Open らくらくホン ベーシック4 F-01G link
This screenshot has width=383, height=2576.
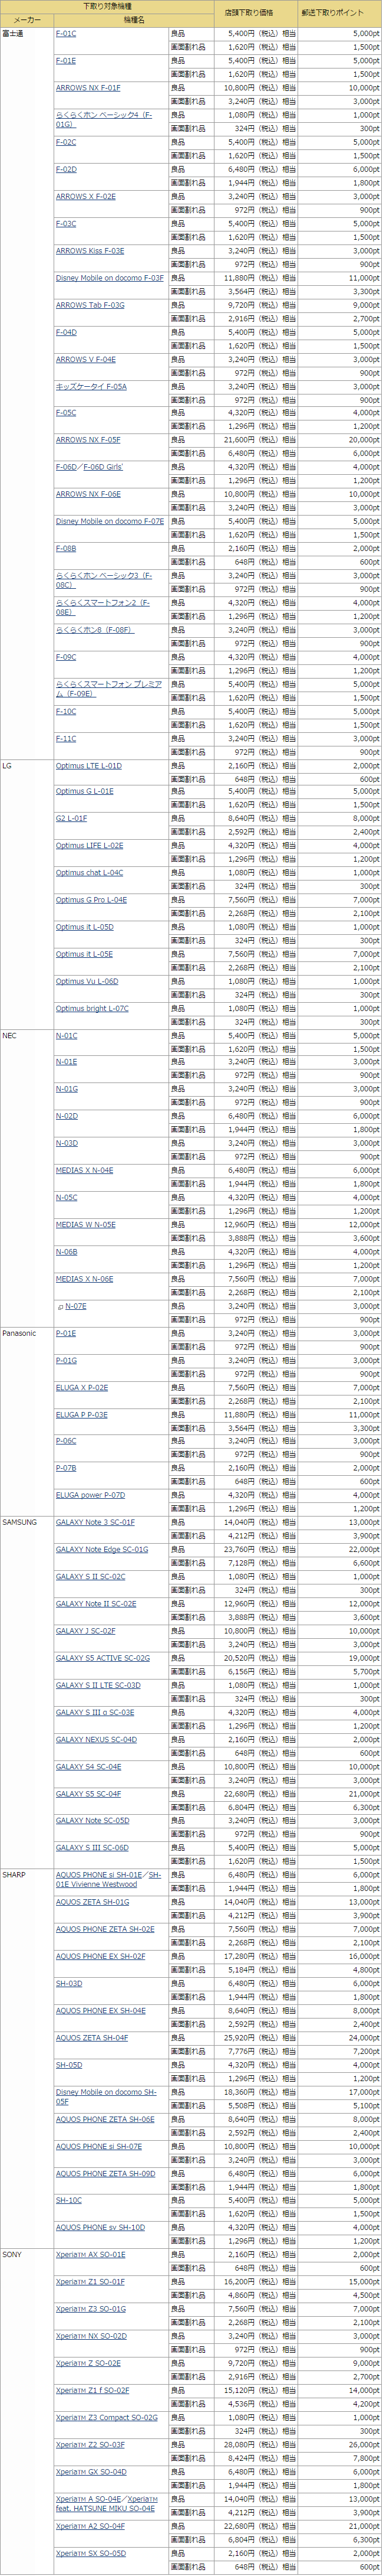pyautogui.click(x=105, y=120)
